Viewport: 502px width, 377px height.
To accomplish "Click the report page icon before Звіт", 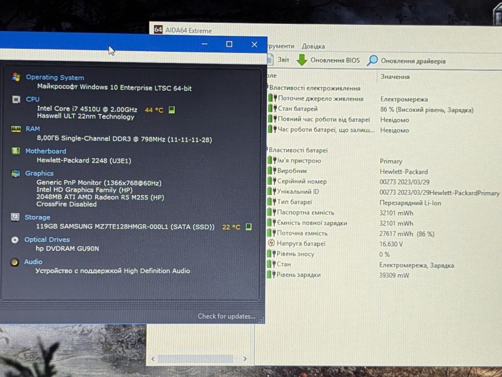I will click(x=270, y=59).
